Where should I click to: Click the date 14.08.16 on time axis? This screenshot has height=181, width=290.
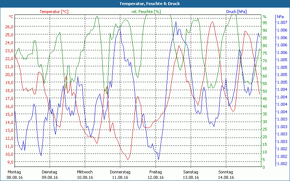(x=225, y=177)
